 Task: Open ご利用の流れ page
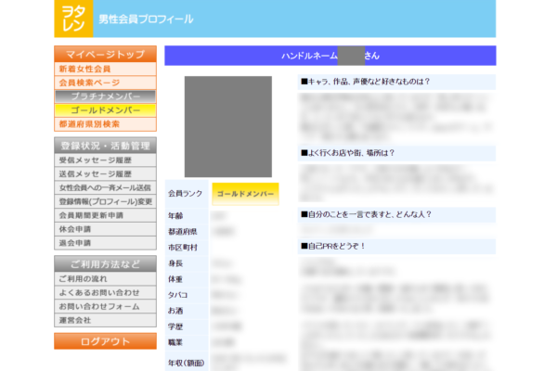click(105, 278)
